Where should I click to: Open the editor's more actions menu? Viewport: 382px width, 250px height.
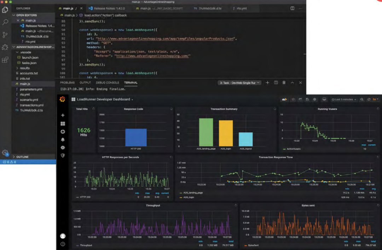300,8
